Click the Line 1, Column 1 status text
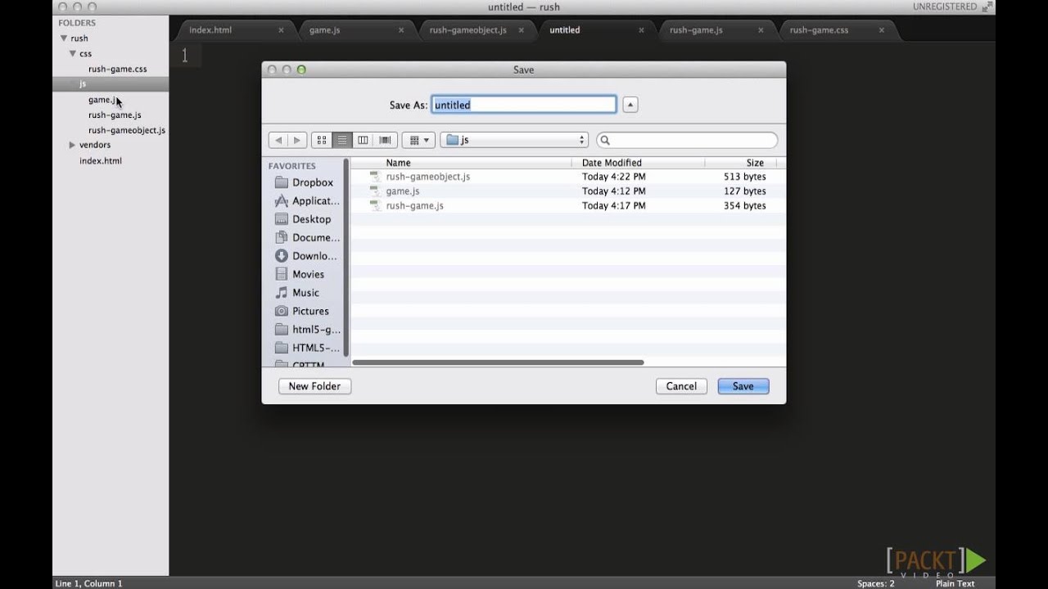Image resolution: width=1048 pixels, height=589 pixels. click(x=88, y=583)
